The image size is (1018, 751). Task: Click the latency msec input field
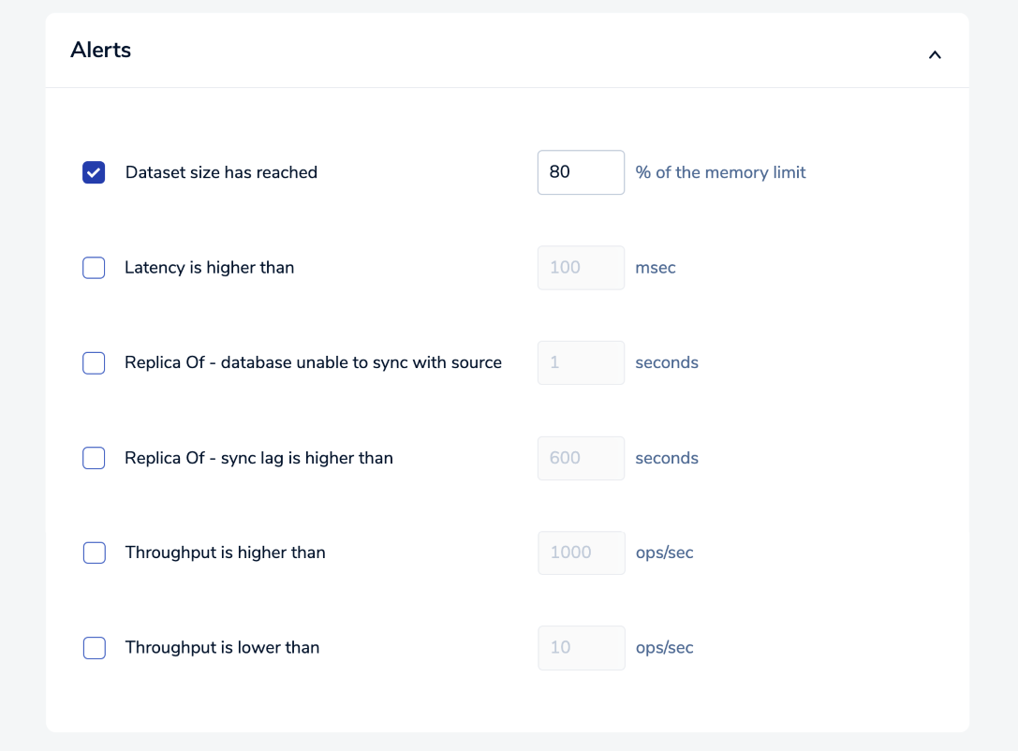coord(581,268)
